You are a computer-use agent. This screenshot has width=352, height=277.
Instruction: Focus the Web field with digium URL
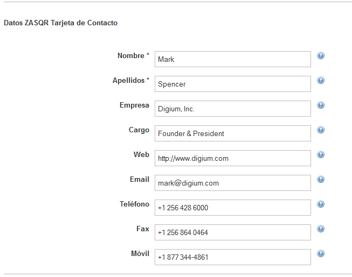click(x=232, y=158)
